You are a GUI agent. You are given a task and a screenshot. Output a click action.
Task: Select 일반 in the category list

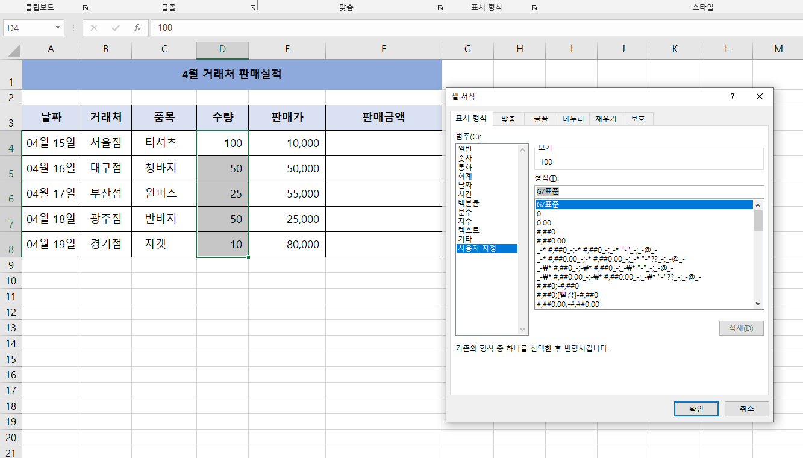click(487, 149)
